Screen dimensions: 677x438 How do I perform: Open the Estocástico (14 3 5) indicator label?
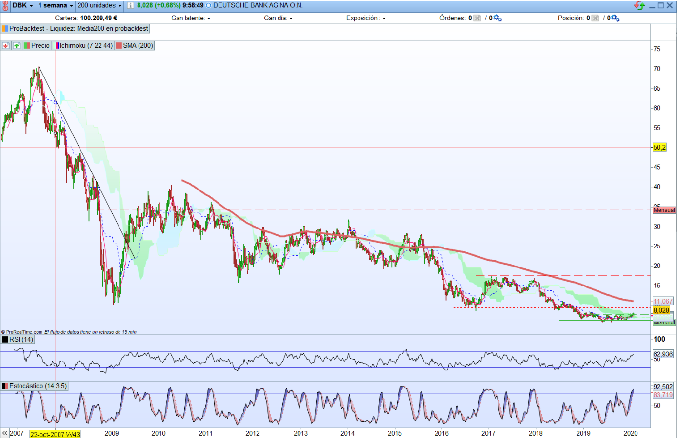34,386
